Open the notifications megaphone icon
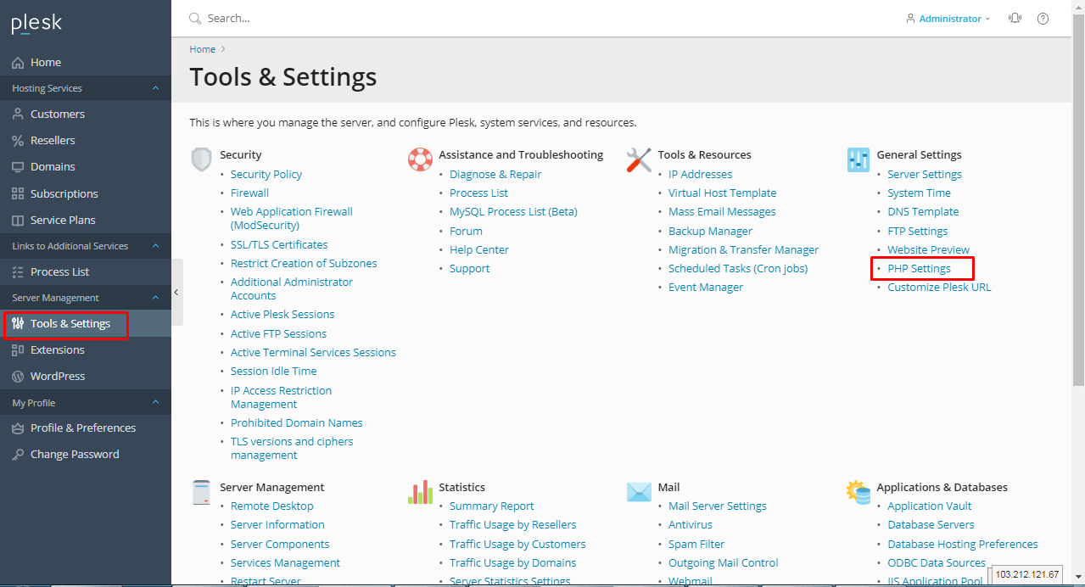Image resolution: width=1085 pixels, height=587 pixels. pyautogui.click(x=1015, y=19)
